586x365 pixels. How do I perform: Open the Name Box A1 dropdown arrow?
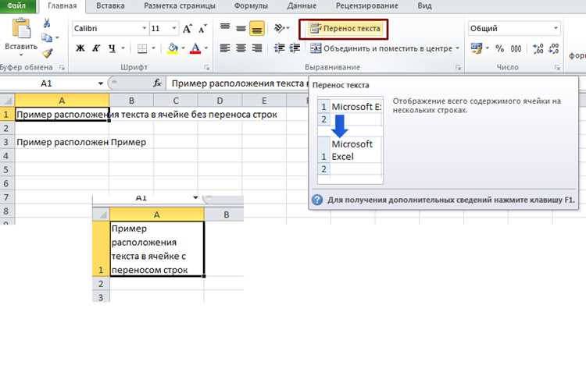[x=101, y=83]
